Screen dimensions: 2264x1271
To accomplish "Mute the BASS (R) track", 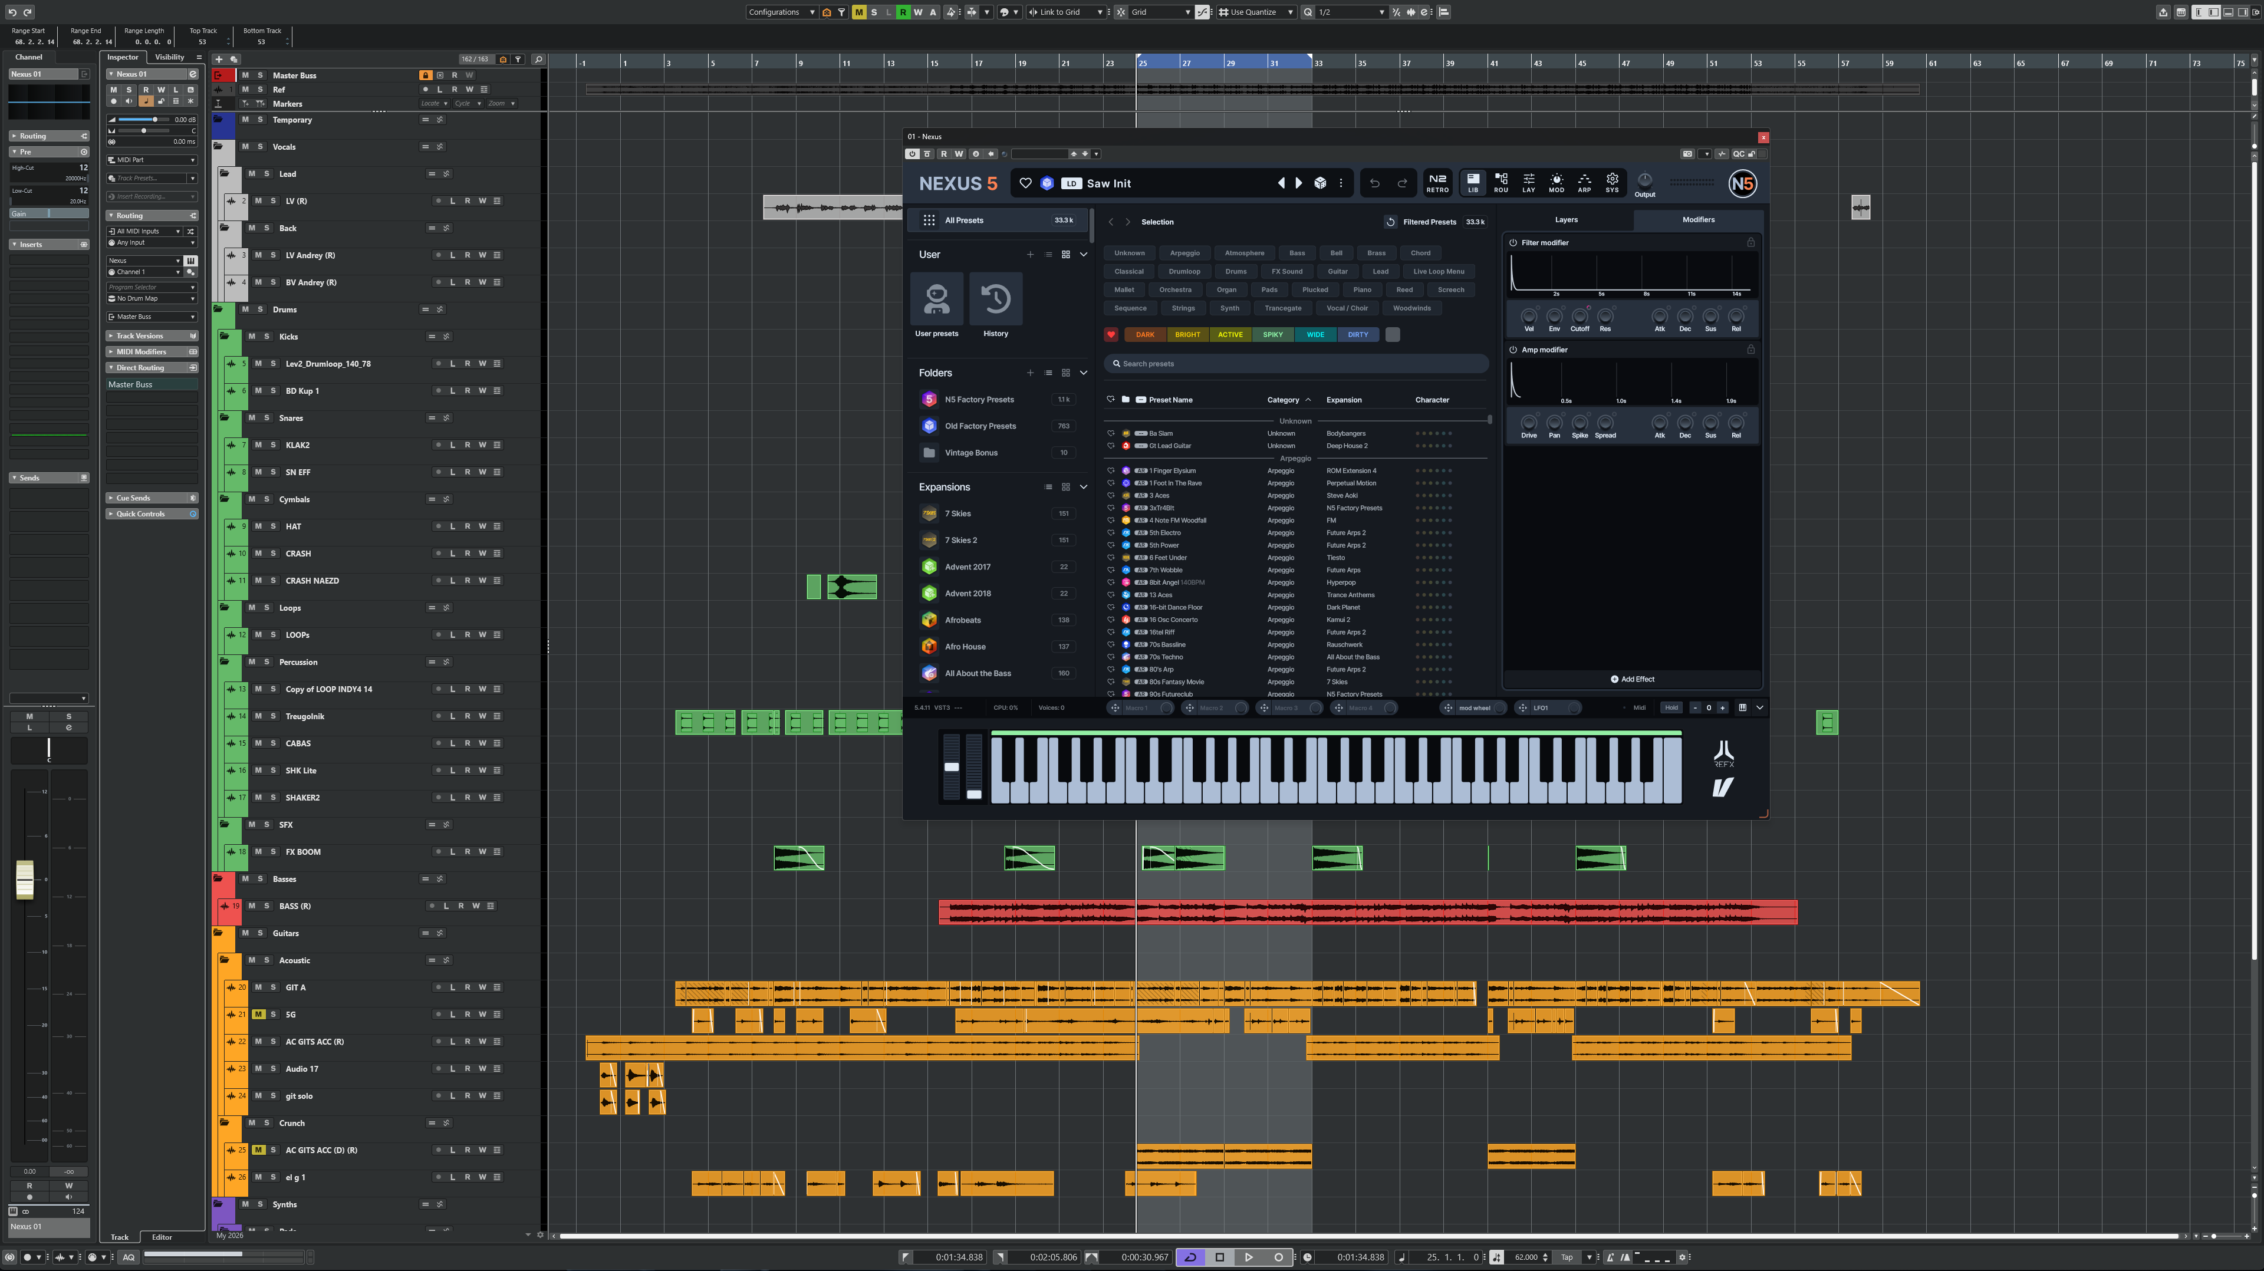I will click(252, 906).
